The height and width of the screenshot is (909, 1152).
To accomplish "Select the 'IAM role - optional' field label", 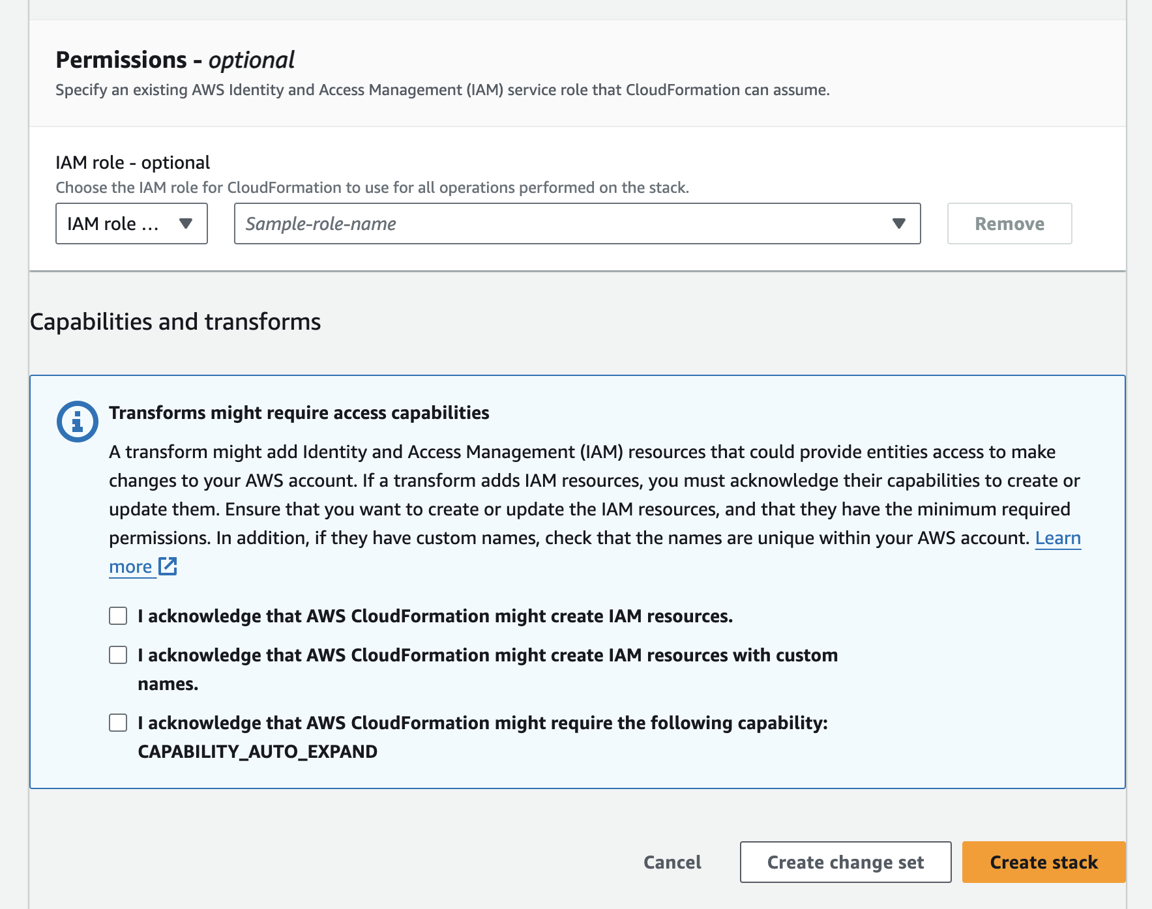I will coord(132,162).
